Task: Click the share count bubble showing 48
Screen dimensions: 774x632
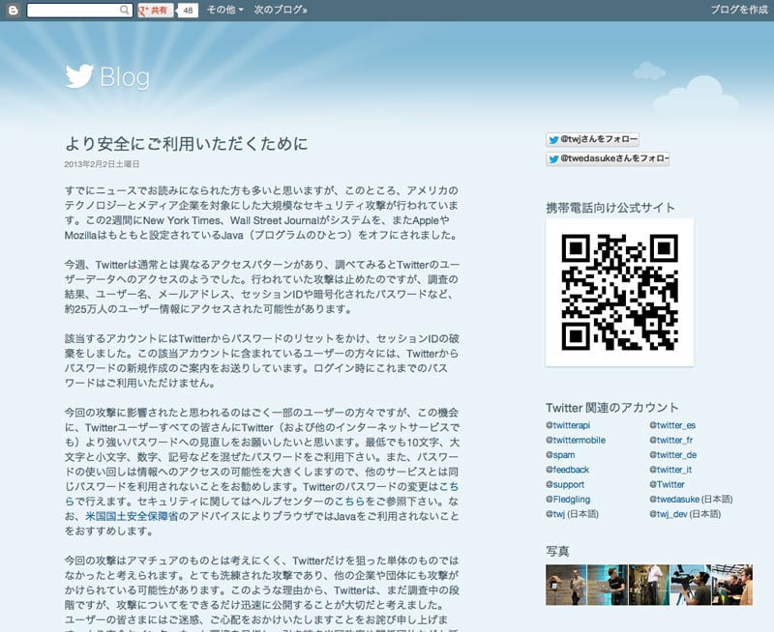Action: tap(188, 10)
